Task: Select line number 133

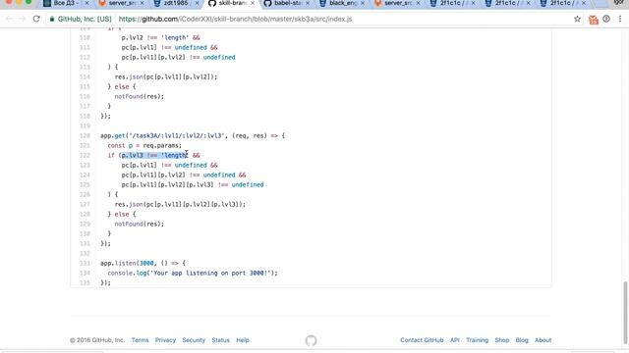Action: tap(86, 263)
